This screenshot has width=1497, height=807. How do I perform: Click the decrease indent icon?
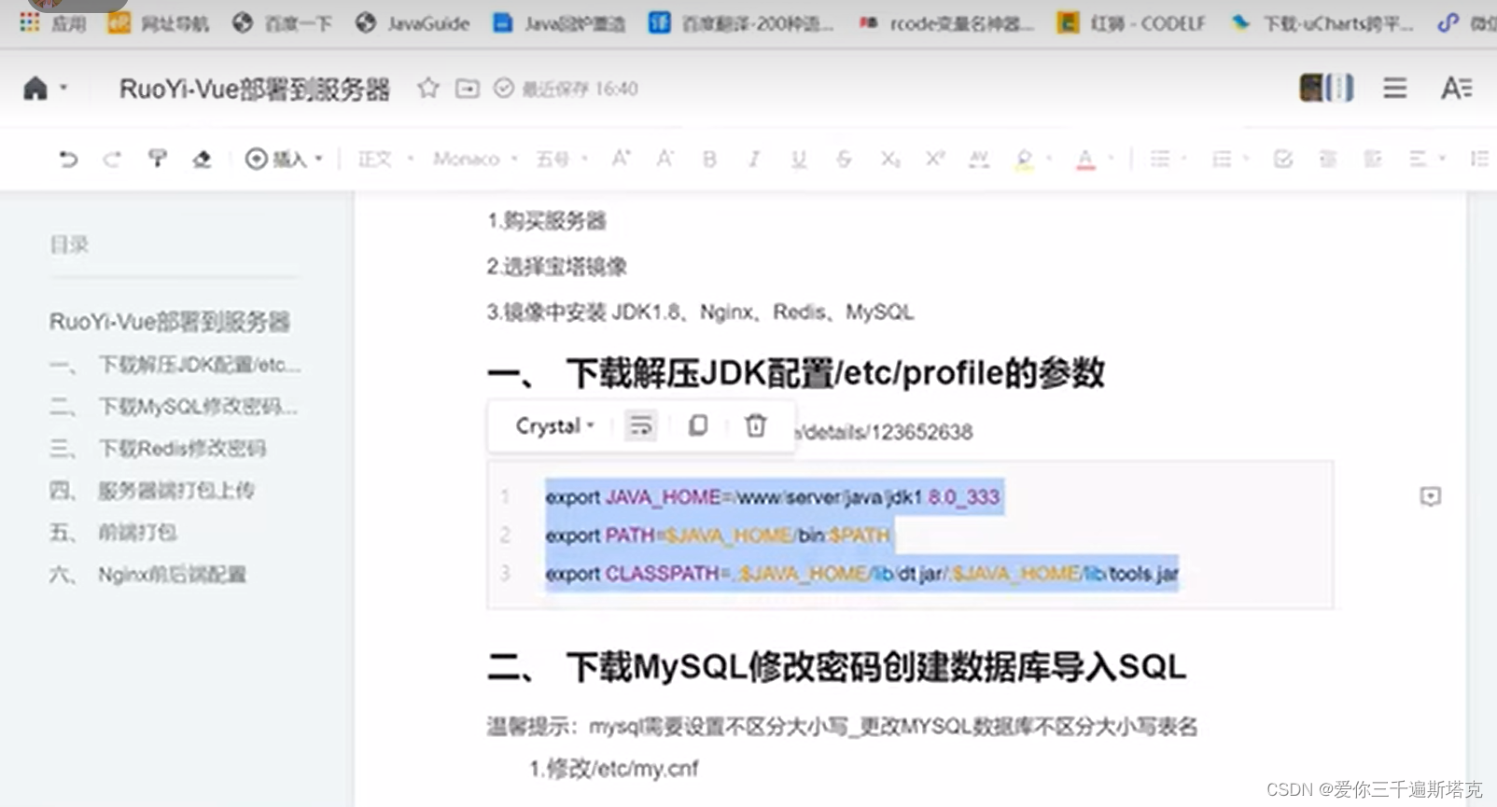[1328, 159]
